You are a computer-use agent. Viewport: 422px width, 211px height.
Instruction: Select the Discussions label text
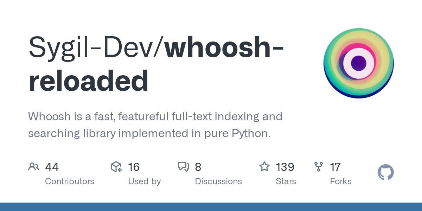tap(218, 181)
